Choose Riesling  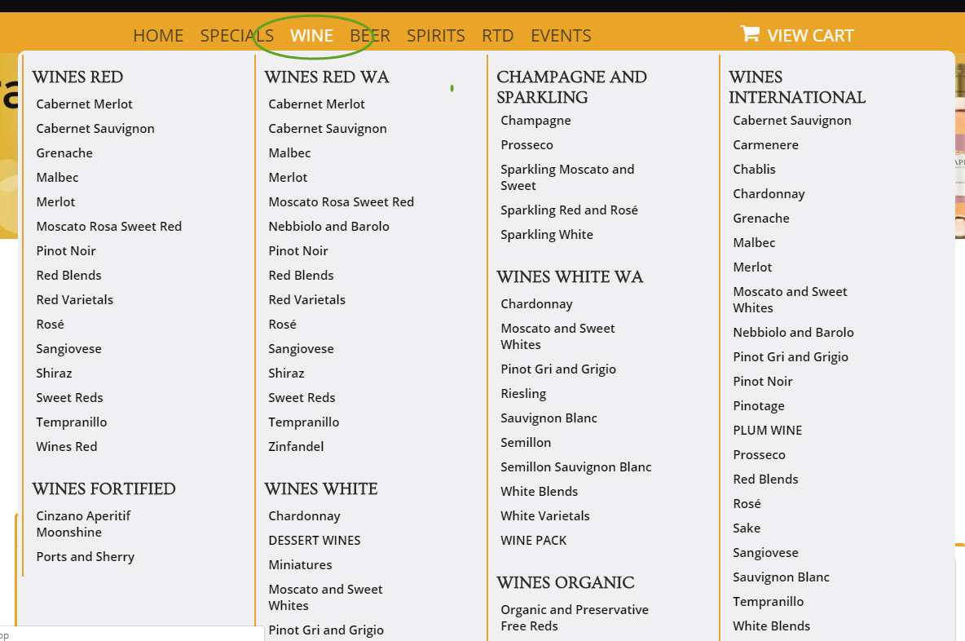523,394
